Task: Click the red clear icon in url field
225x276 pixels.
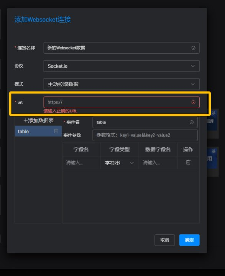Action: pos(193,102)
